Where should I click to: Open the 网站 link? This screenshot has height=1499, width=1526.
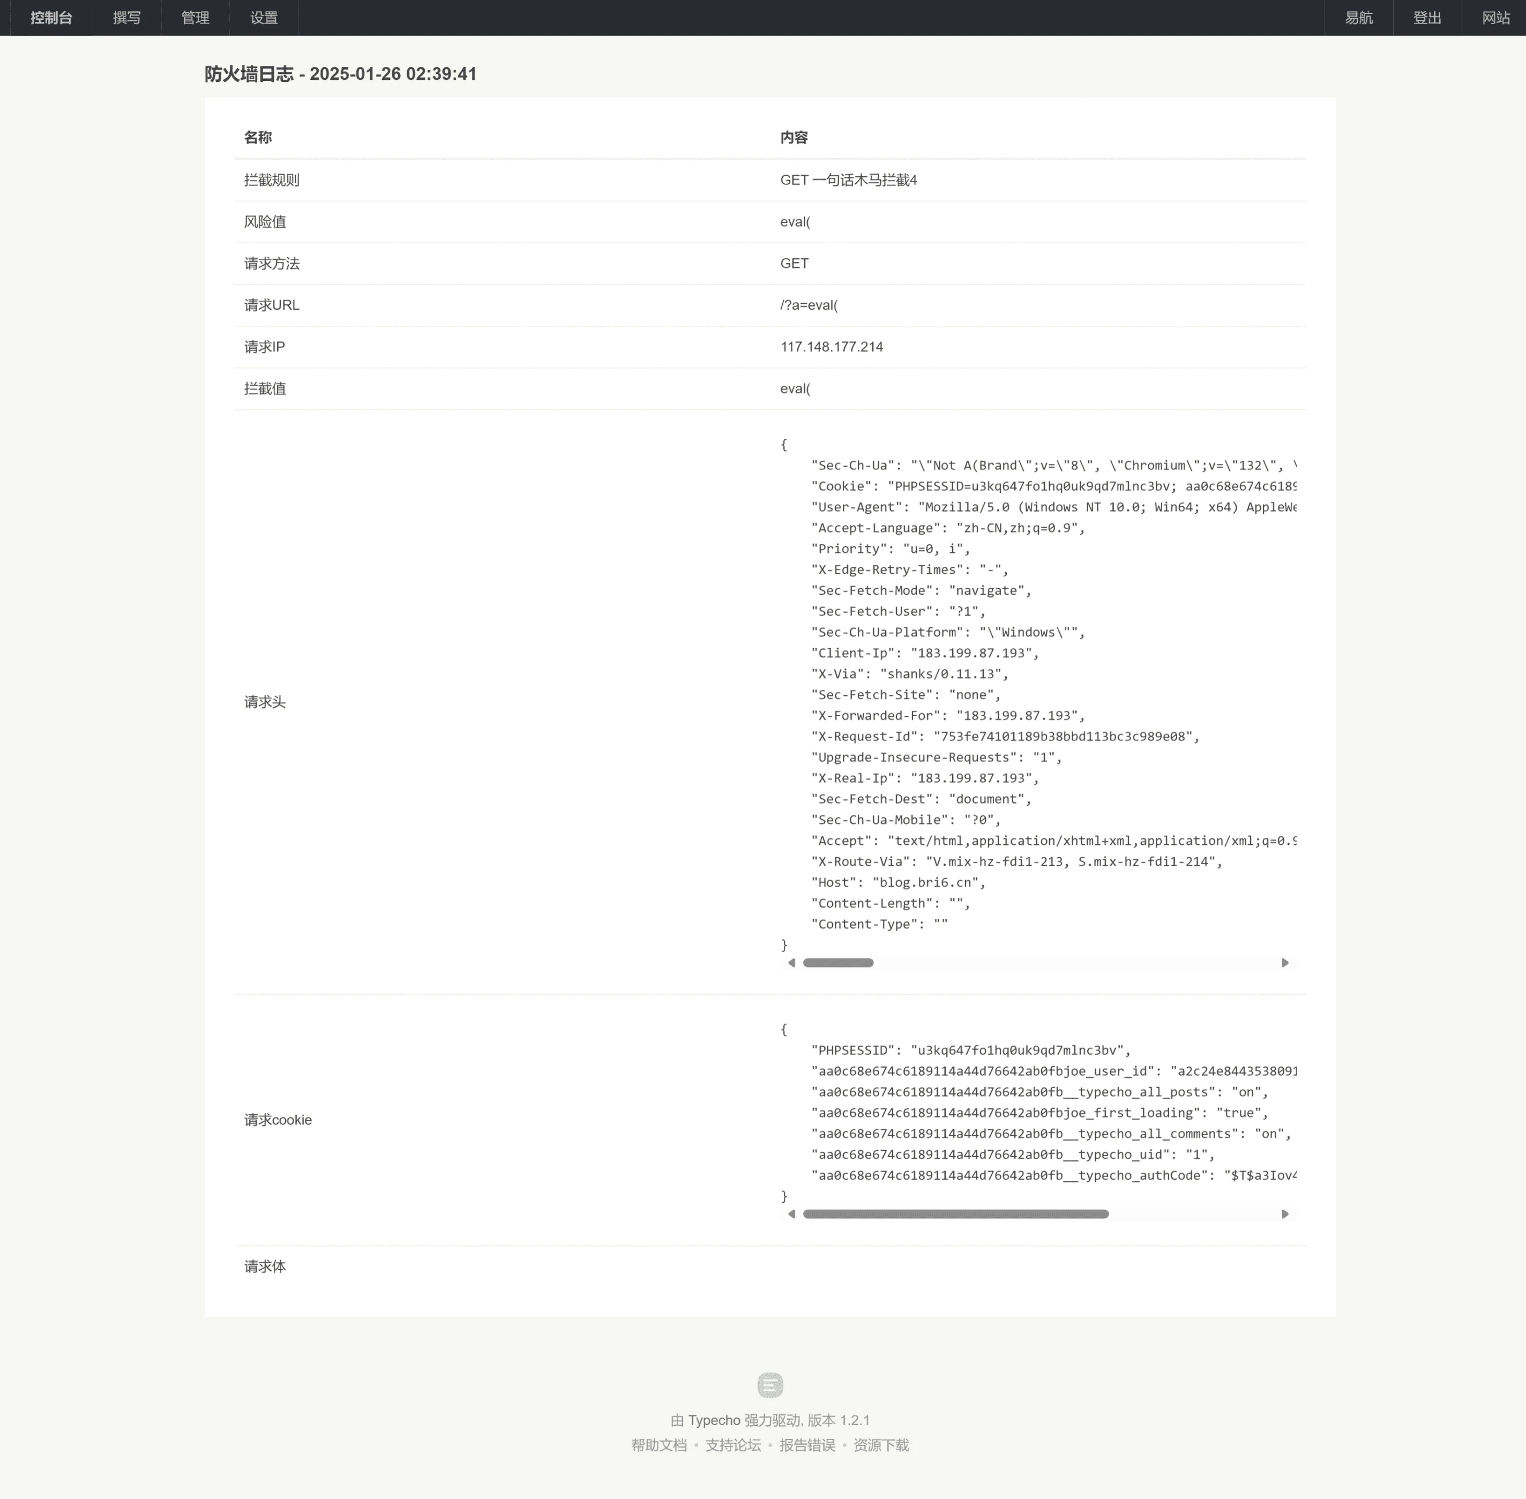pyautogui.click(x=1495, y=17)
